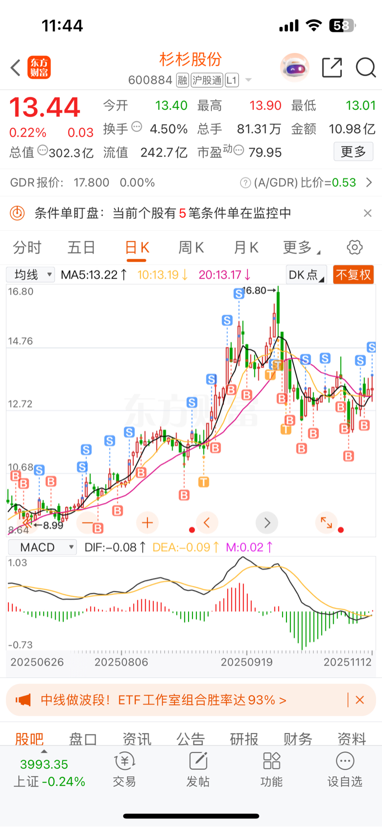The height and width of the screenshot is (827, 382).
Task: Close the ETF promotion banner
Action: pyautogui.click(x=360, y=700)
